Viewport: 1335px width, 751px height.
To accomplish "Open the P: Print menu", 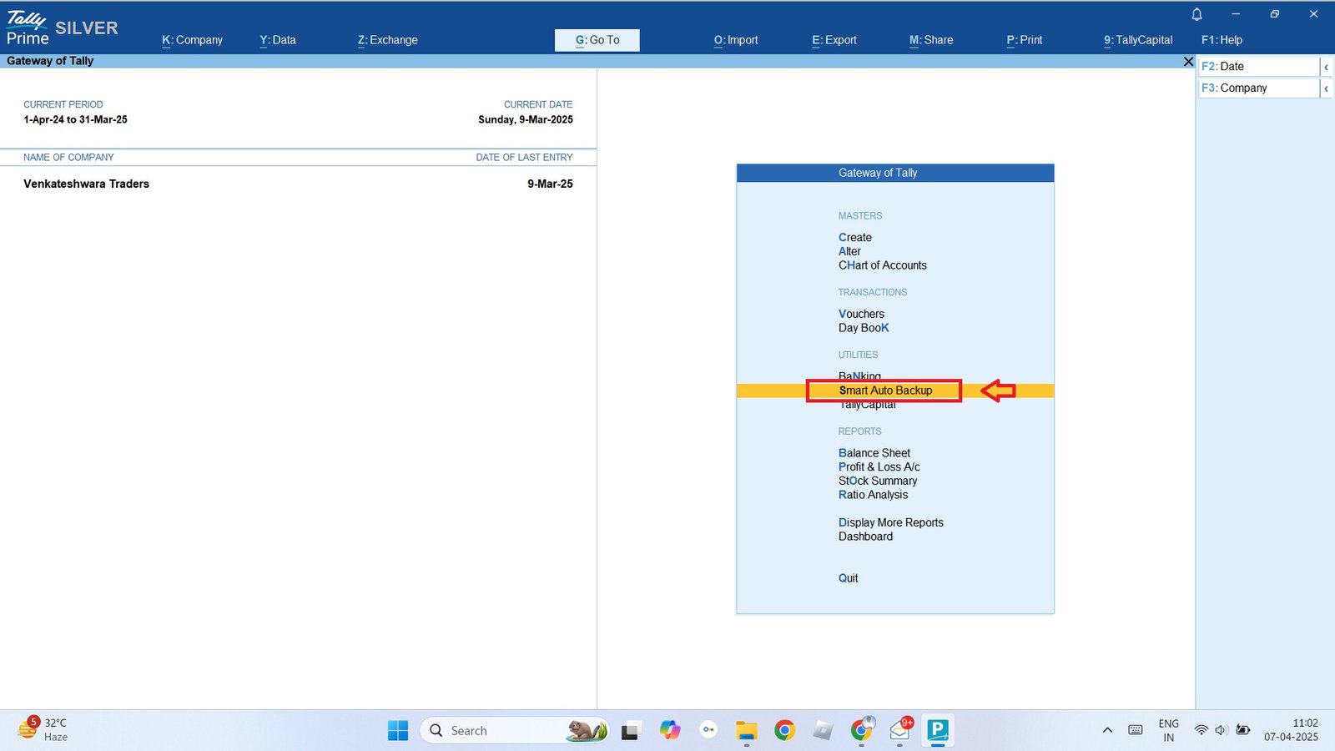I will tap(1025, 40).
